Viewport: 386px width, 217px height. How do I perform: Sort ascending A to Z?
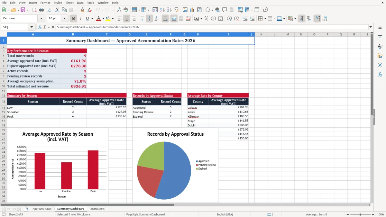click(x=162, y=10)
